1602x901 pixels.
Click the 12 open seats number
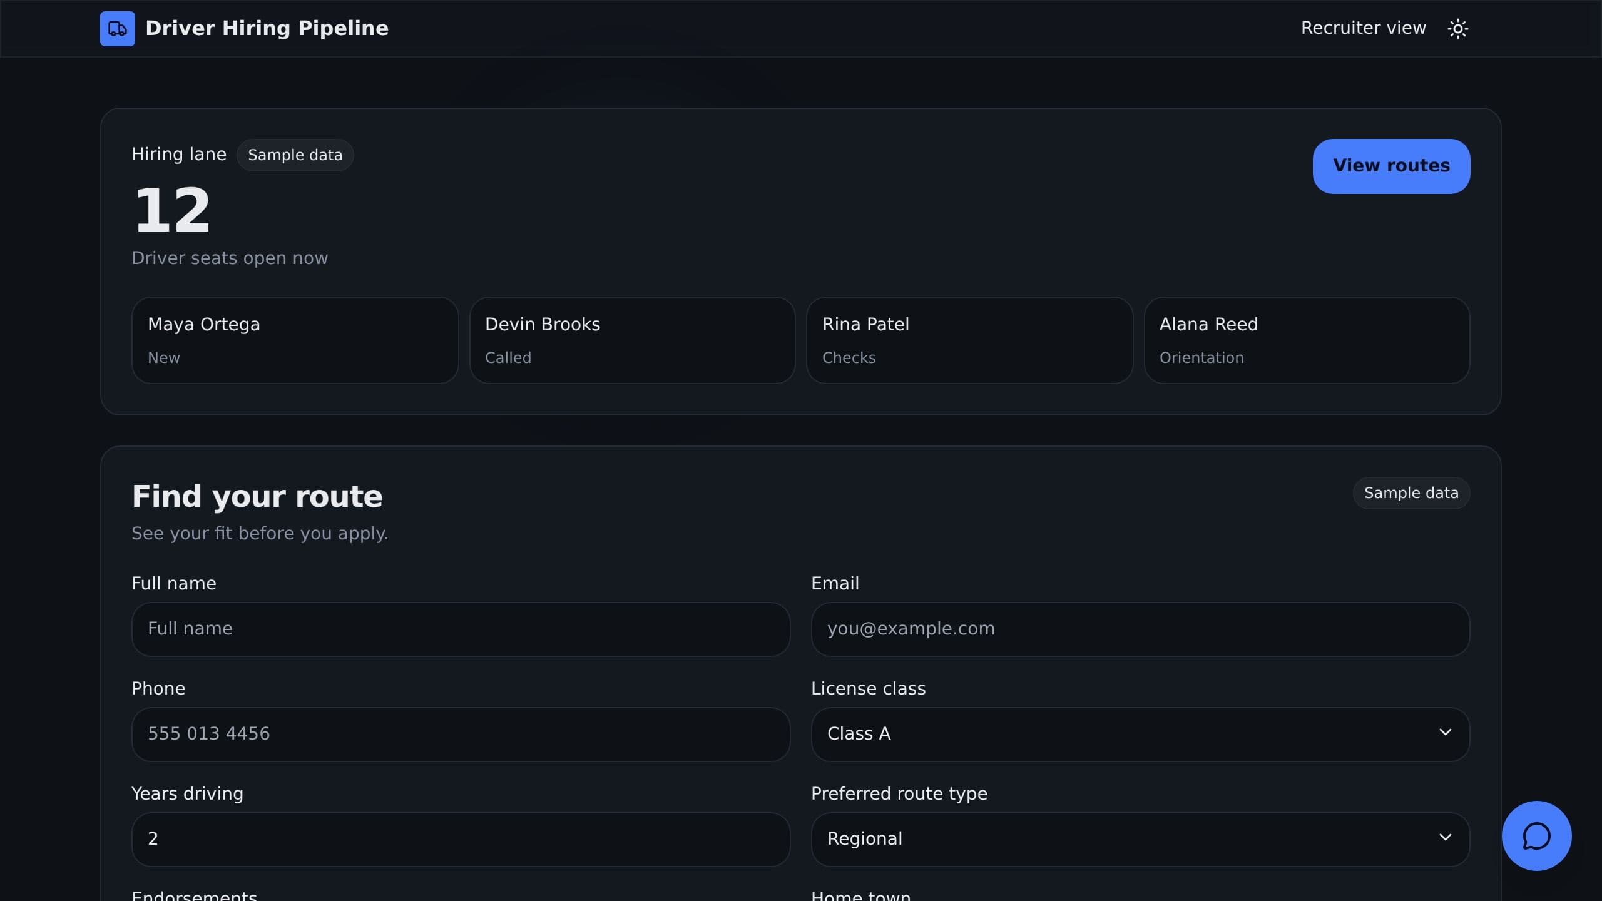coord(172,210)
